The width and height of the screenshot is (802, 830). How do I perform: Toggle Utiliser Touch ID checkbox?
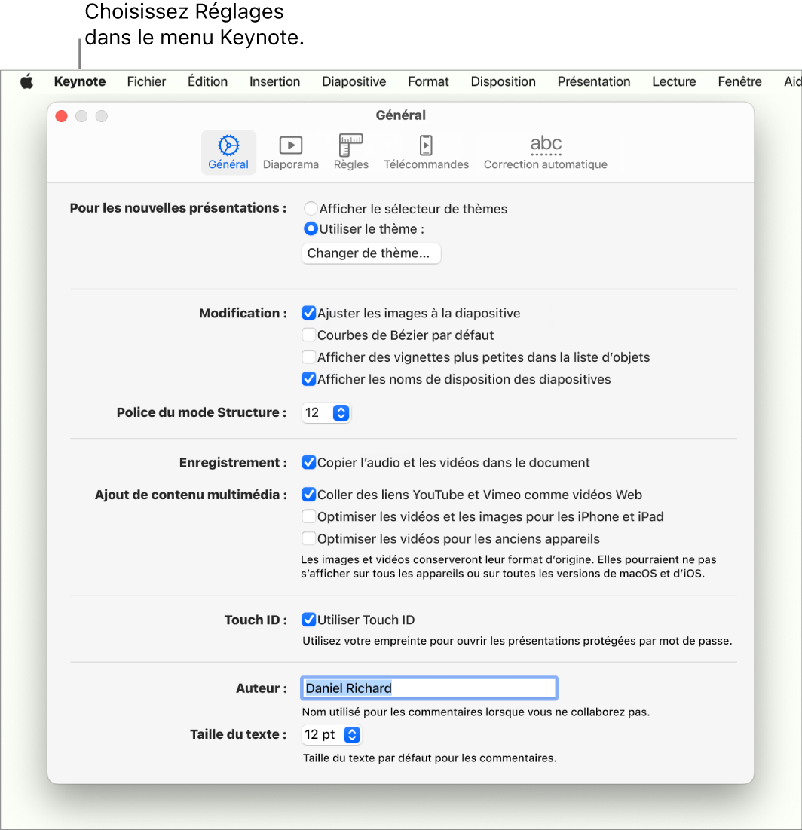308,620
